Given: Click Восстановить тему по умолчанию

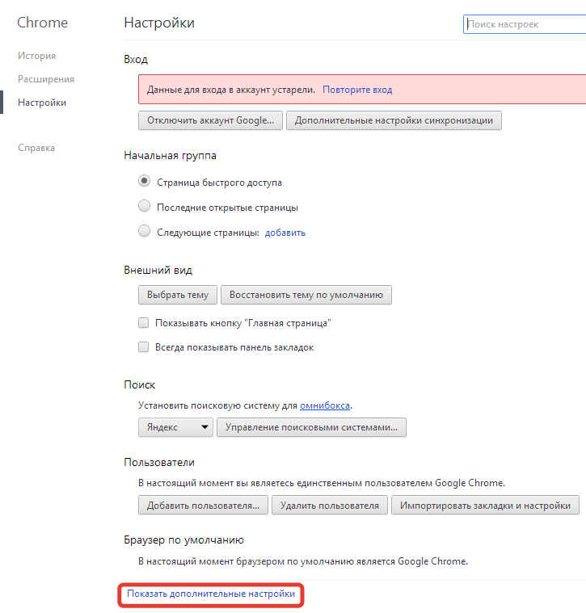Looking at the screenshot, I should click(x=306, y=295).
